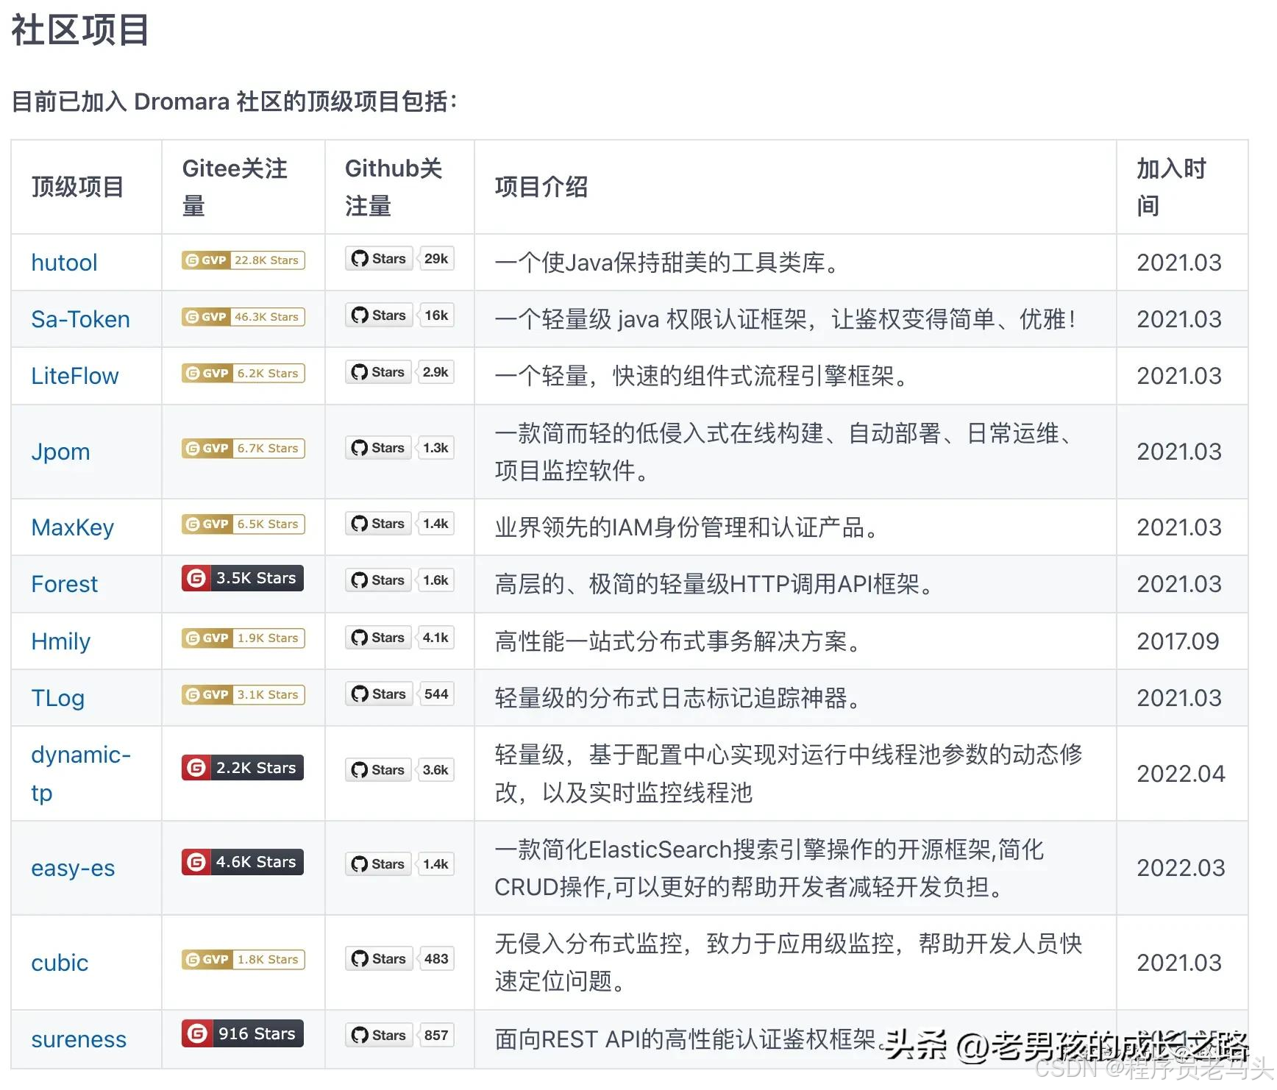The image size is (1277, 1090).
Task: Open the easy-es project link
Action: click(73, 868)
